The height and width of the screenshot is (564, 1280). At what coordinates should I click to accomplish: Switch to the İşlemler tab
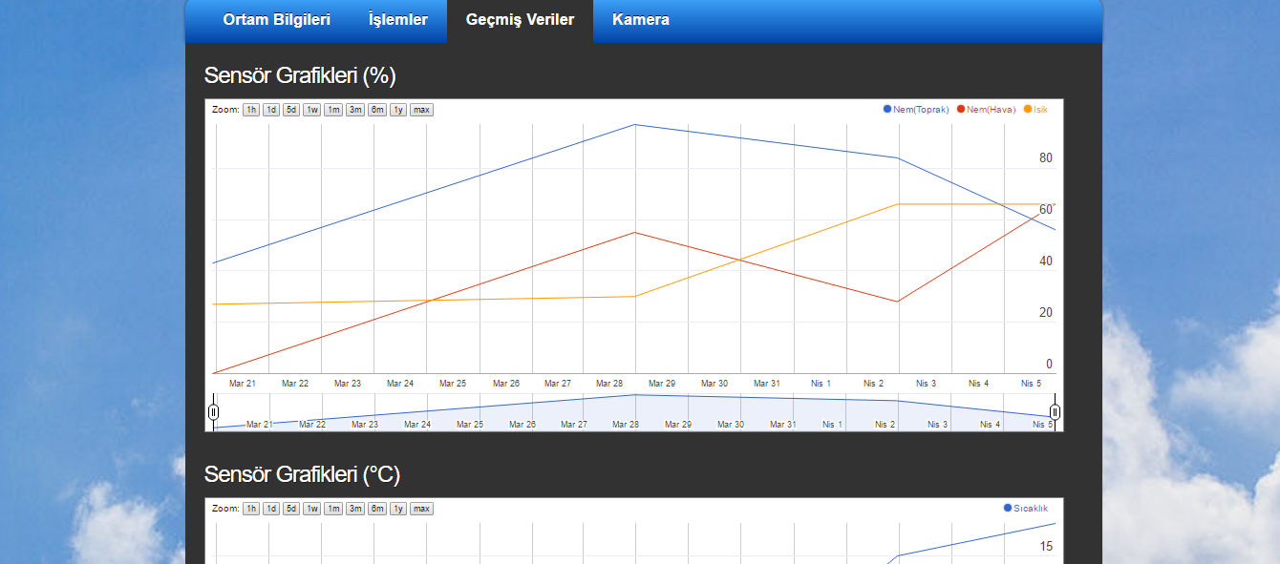click(x=397, y=20)
